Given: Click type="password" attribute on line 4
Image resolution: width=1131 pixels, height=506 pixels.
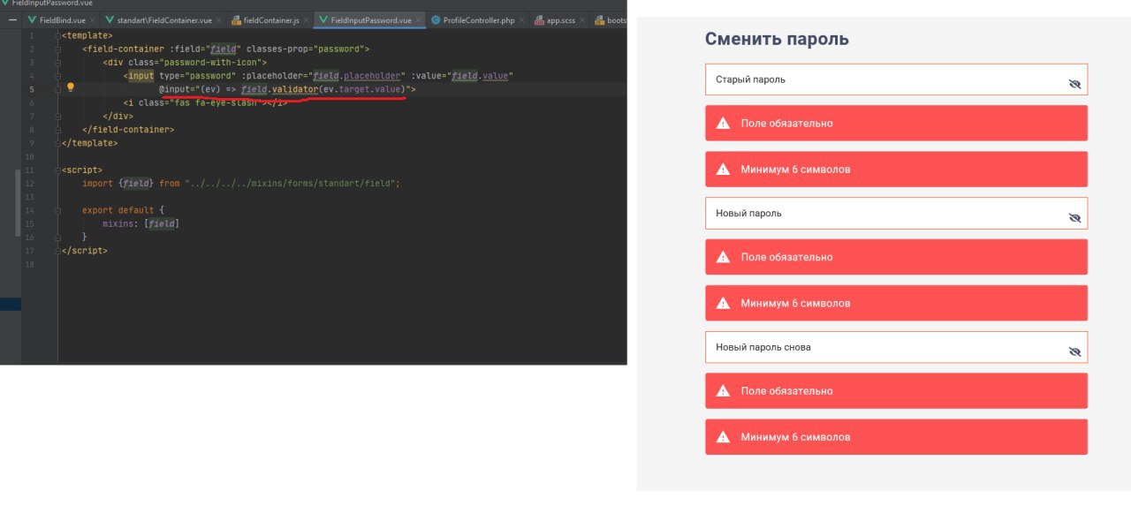Looking at the screenshot, I should click(198, 76).
